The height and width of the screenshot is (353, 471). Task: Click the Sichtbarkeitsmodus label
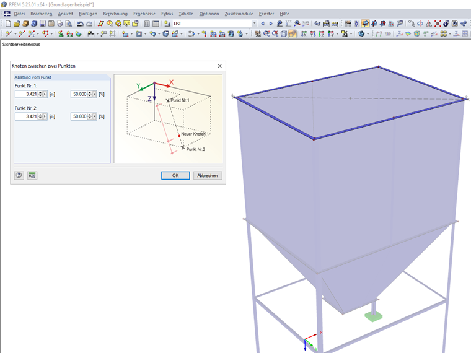coord(21,44)
